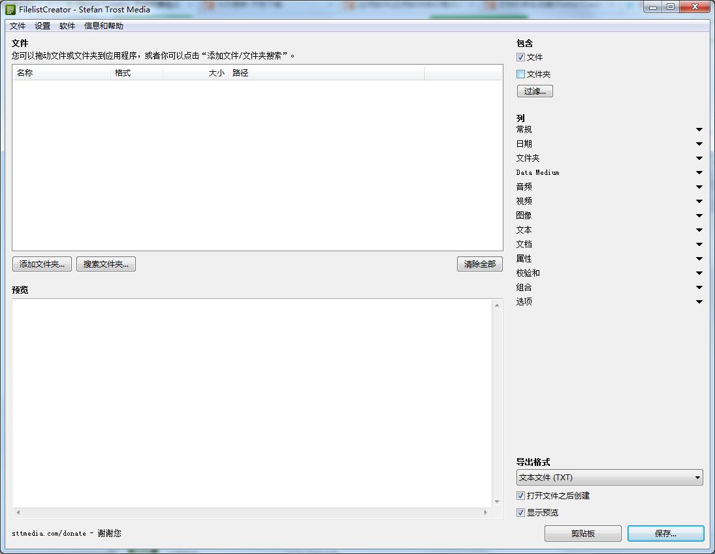Open the 文件 menu
This screenshot has height=554, width=715.
[x=17, y=26]
